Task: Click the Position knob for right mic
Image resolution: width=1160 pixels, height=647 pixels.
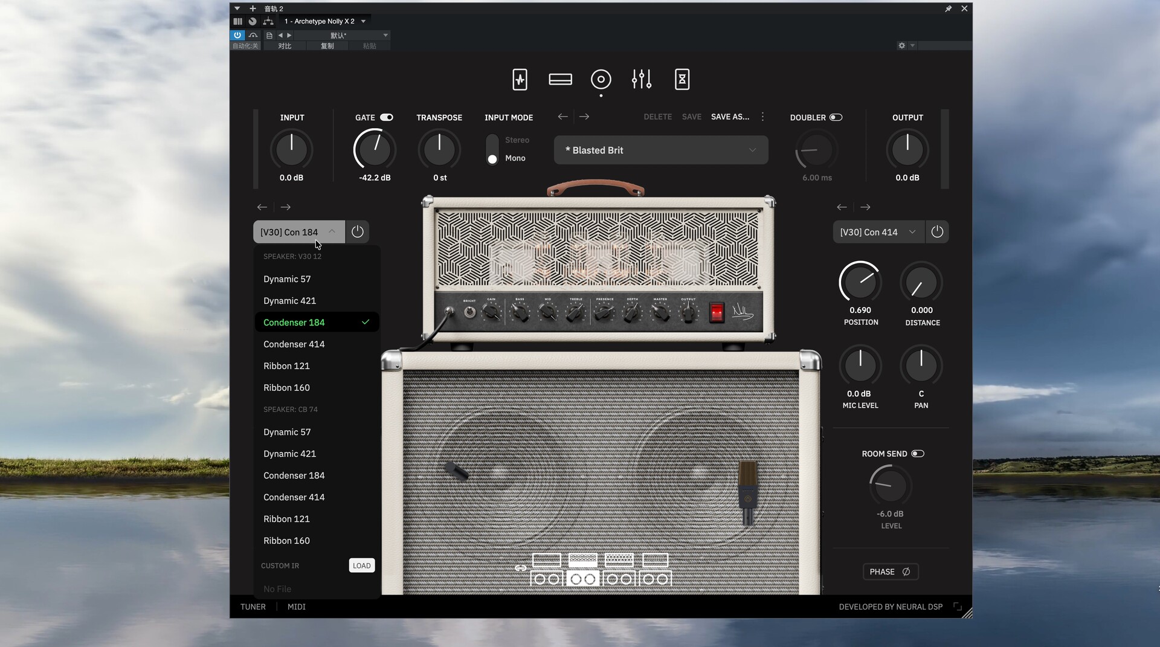Action: 860,283
